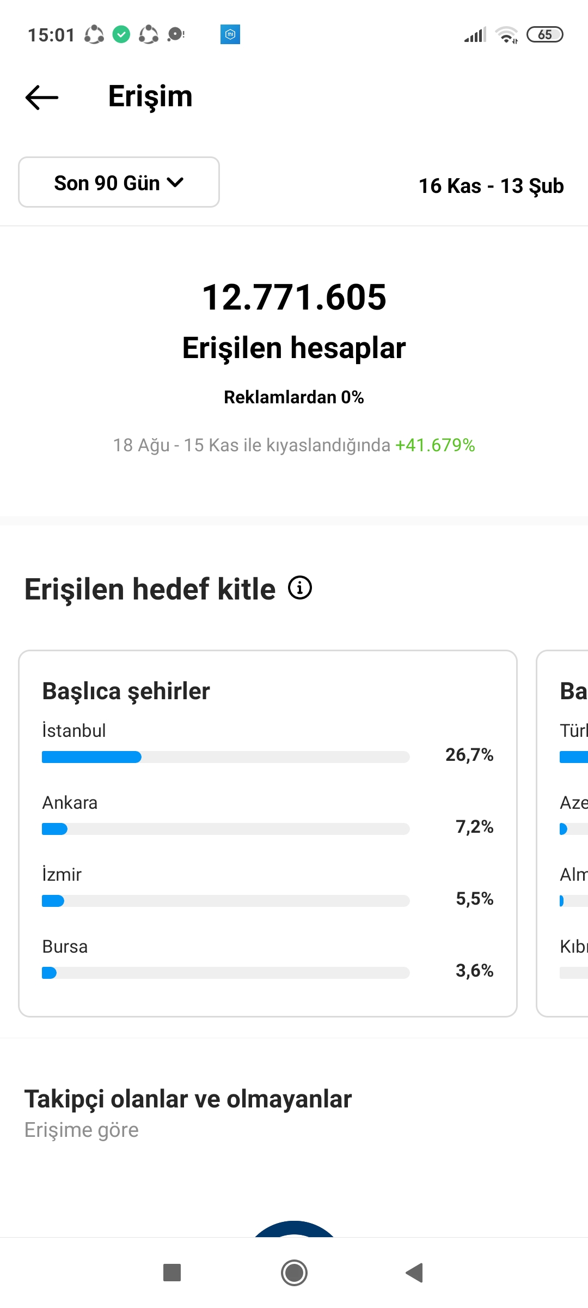
Task: Tap the info icon beside Erişilen hedef kitle
Action: (x=300, y=588)
